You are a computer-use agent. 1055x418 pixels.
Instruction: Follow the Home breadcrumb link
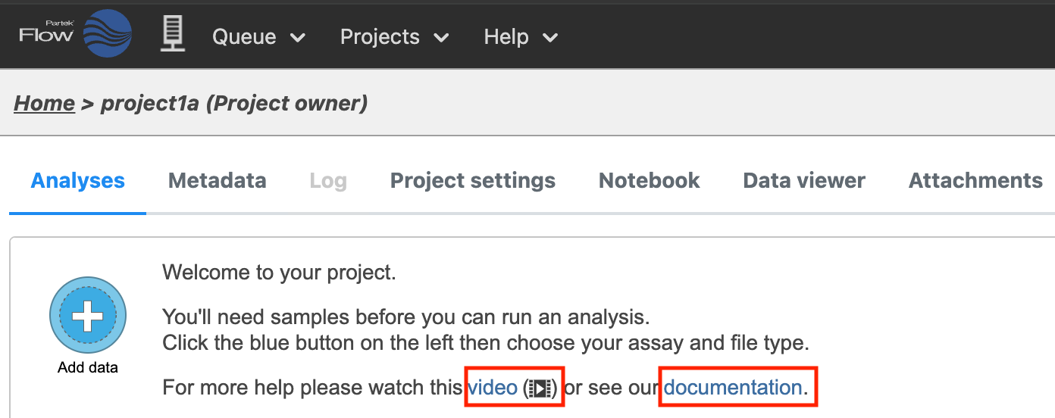tap(45, 103)
